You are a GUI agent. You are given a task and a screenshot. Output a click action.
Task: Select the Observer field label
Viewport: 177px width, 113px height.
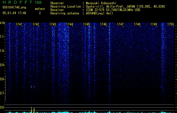(57, 3)
